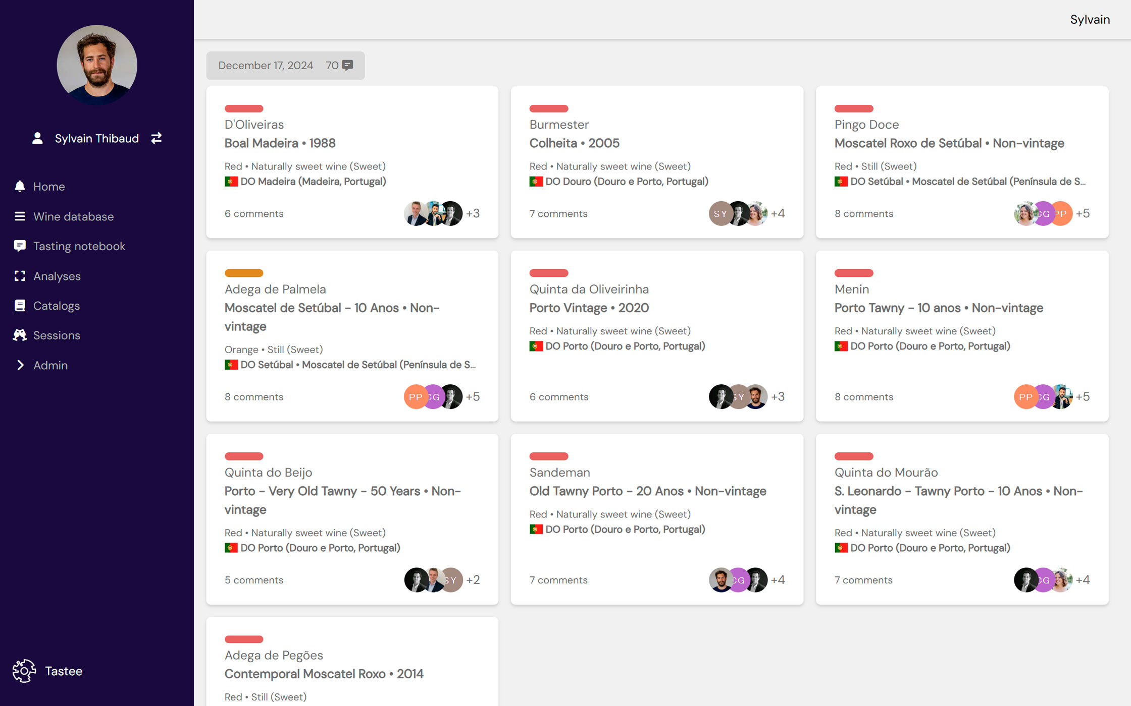Click the Portugal flag on Quinta do Mourão card
This screenshot has height=706, width=1131.
(841, 548)
